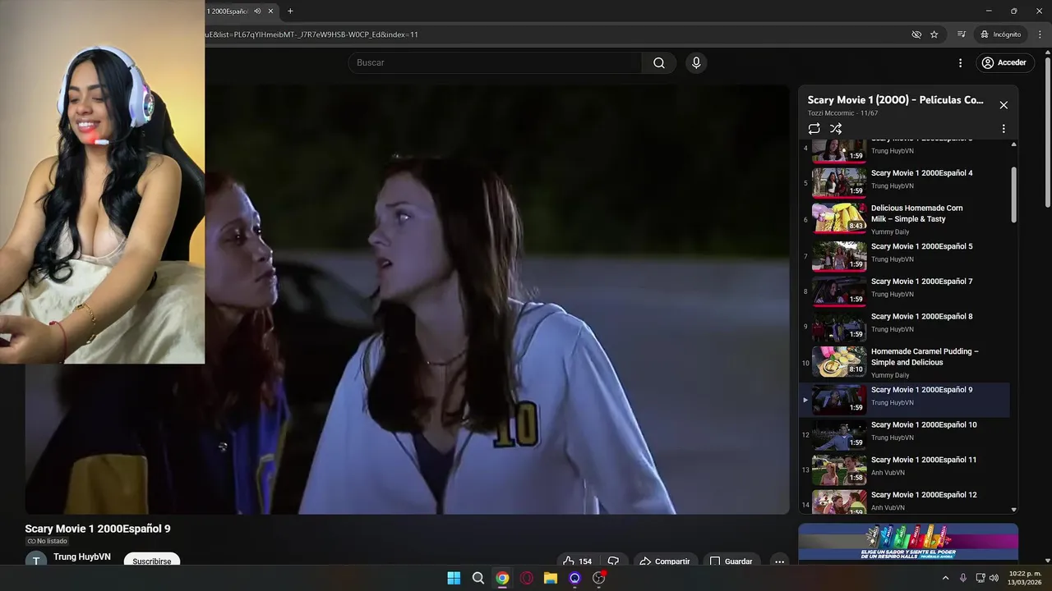Open media controls icon in Chrome toolbar
This screenshot has height=591, width=1052.
tap(961, 34)
